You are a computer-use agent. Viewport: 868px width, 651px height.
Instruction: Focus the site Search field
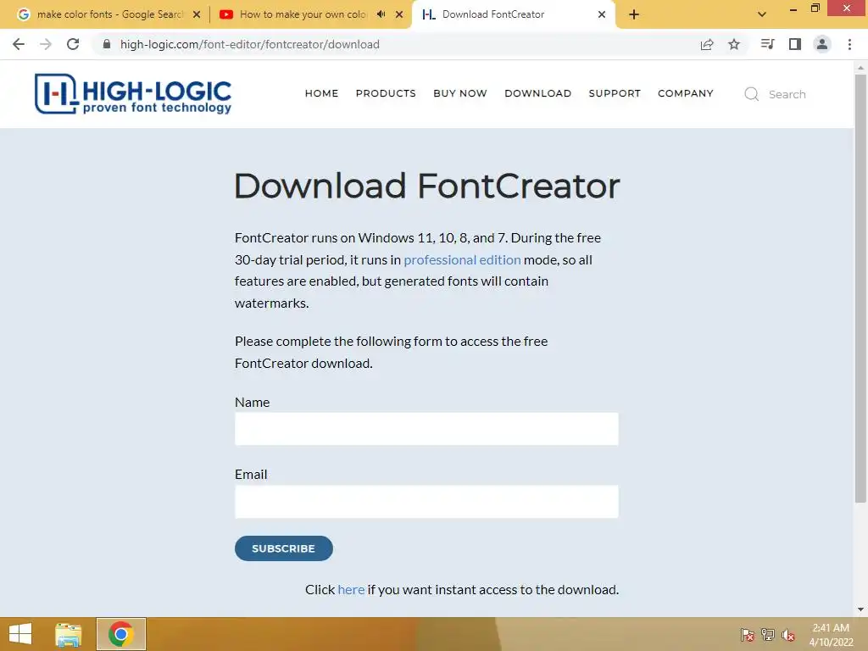click(787, 95)
